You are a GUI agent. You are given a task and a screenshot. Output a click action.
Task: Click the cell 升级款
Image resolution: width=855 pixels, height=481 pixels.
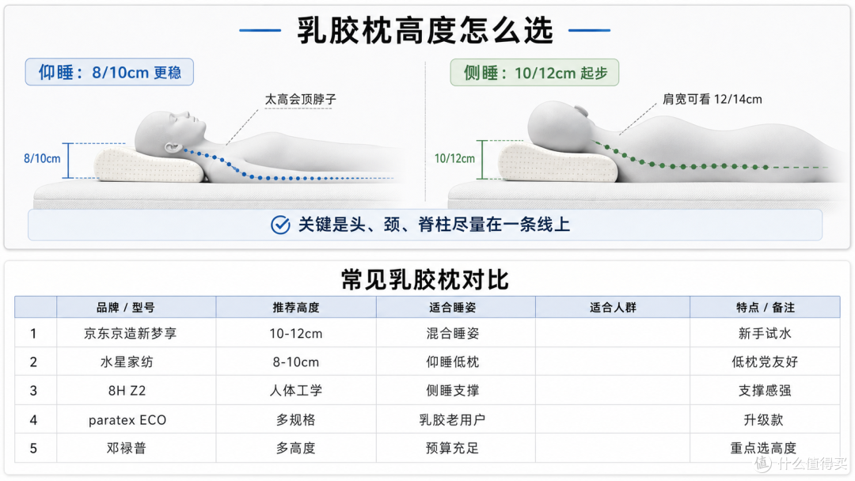(x=765, y=419)
